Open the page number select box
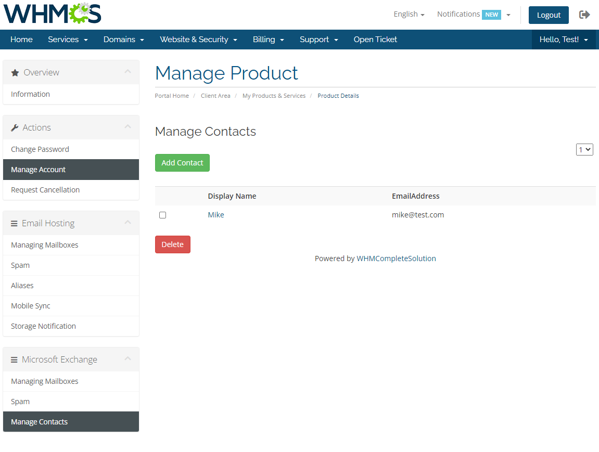Image resolution: width=599 pixels, height=452 pixels. point(584,149)
